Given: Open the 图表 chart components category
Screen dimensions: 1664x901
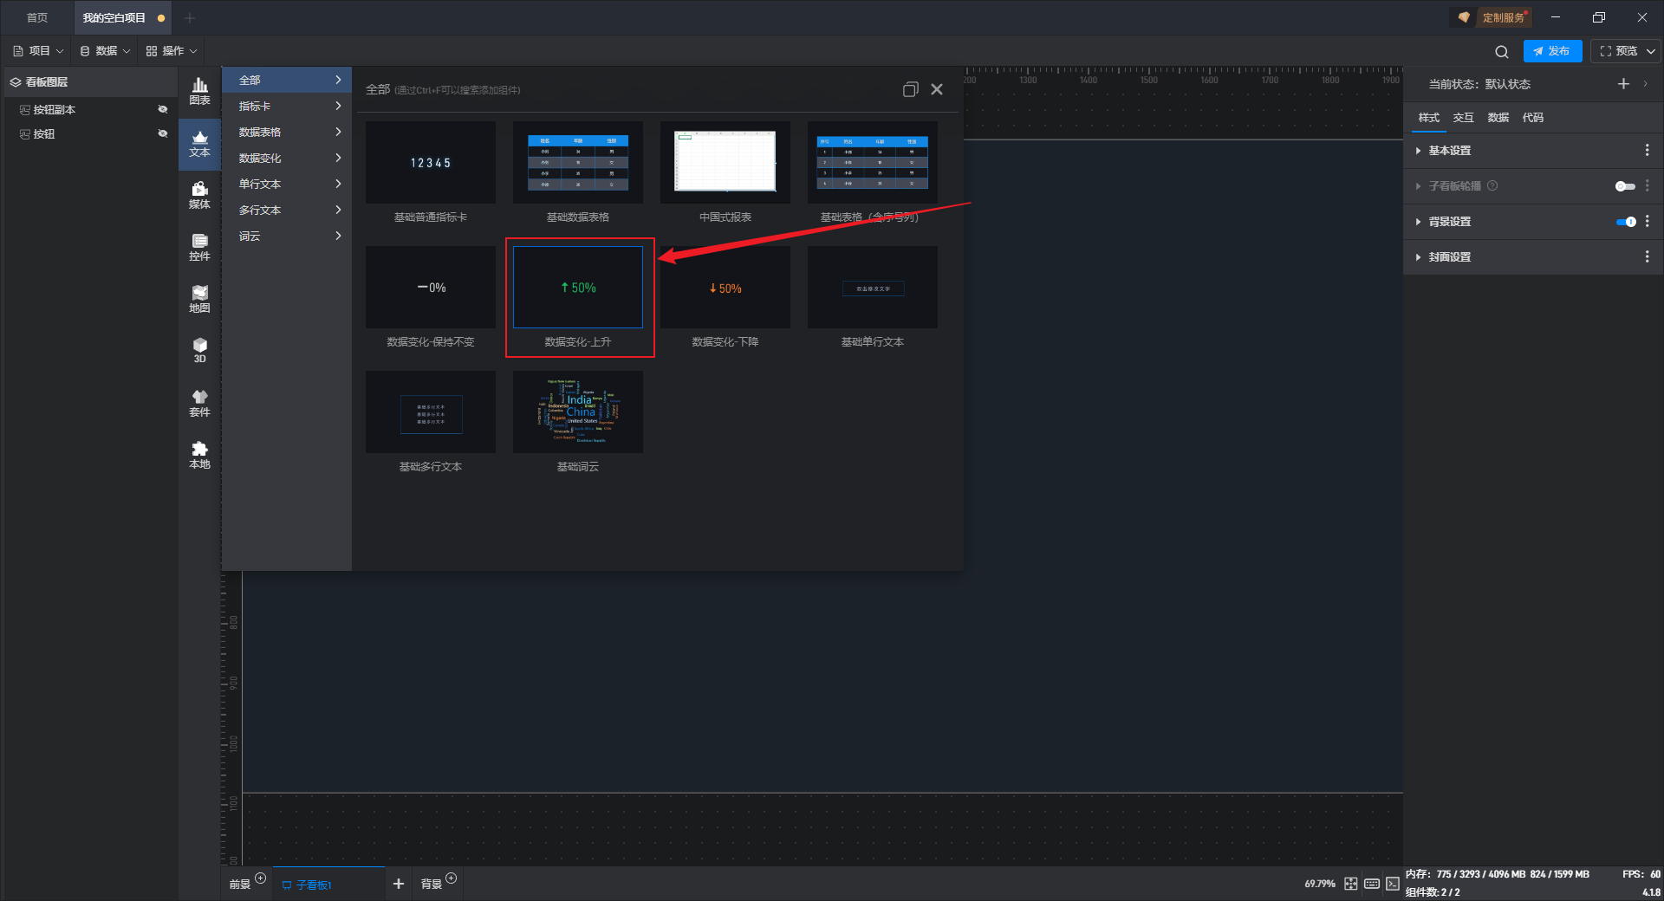Looking at the screenshot, I should pos(199,90).
